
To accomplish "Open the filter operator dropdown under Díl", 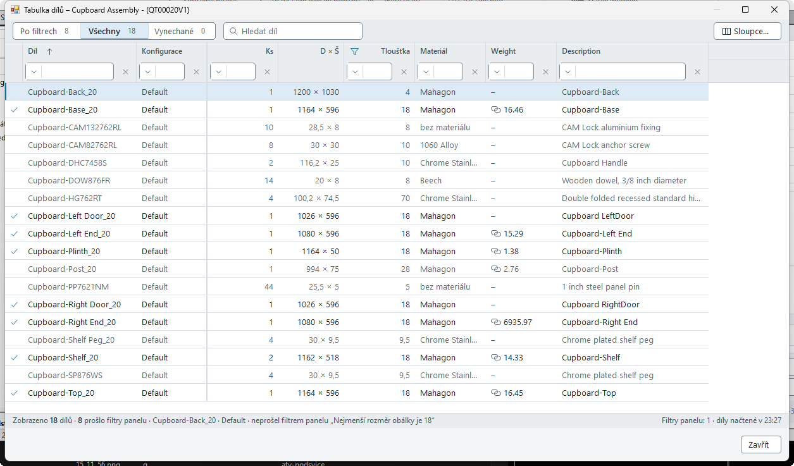I will click(34, 71).
